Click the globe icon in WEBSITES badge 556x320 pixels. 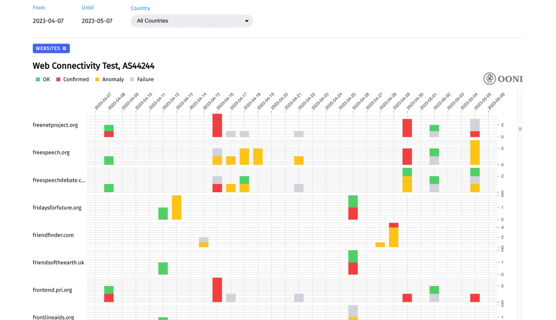click(64, 49)
